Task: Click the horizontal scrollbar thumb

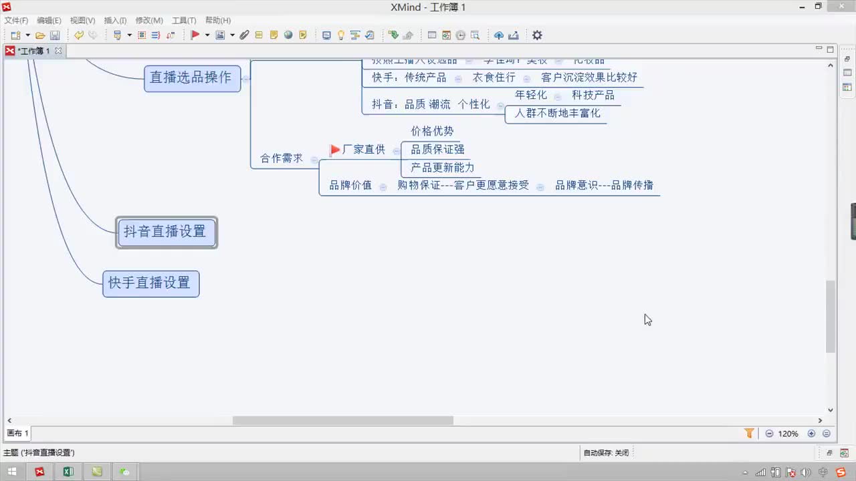Action: (342, 420)
